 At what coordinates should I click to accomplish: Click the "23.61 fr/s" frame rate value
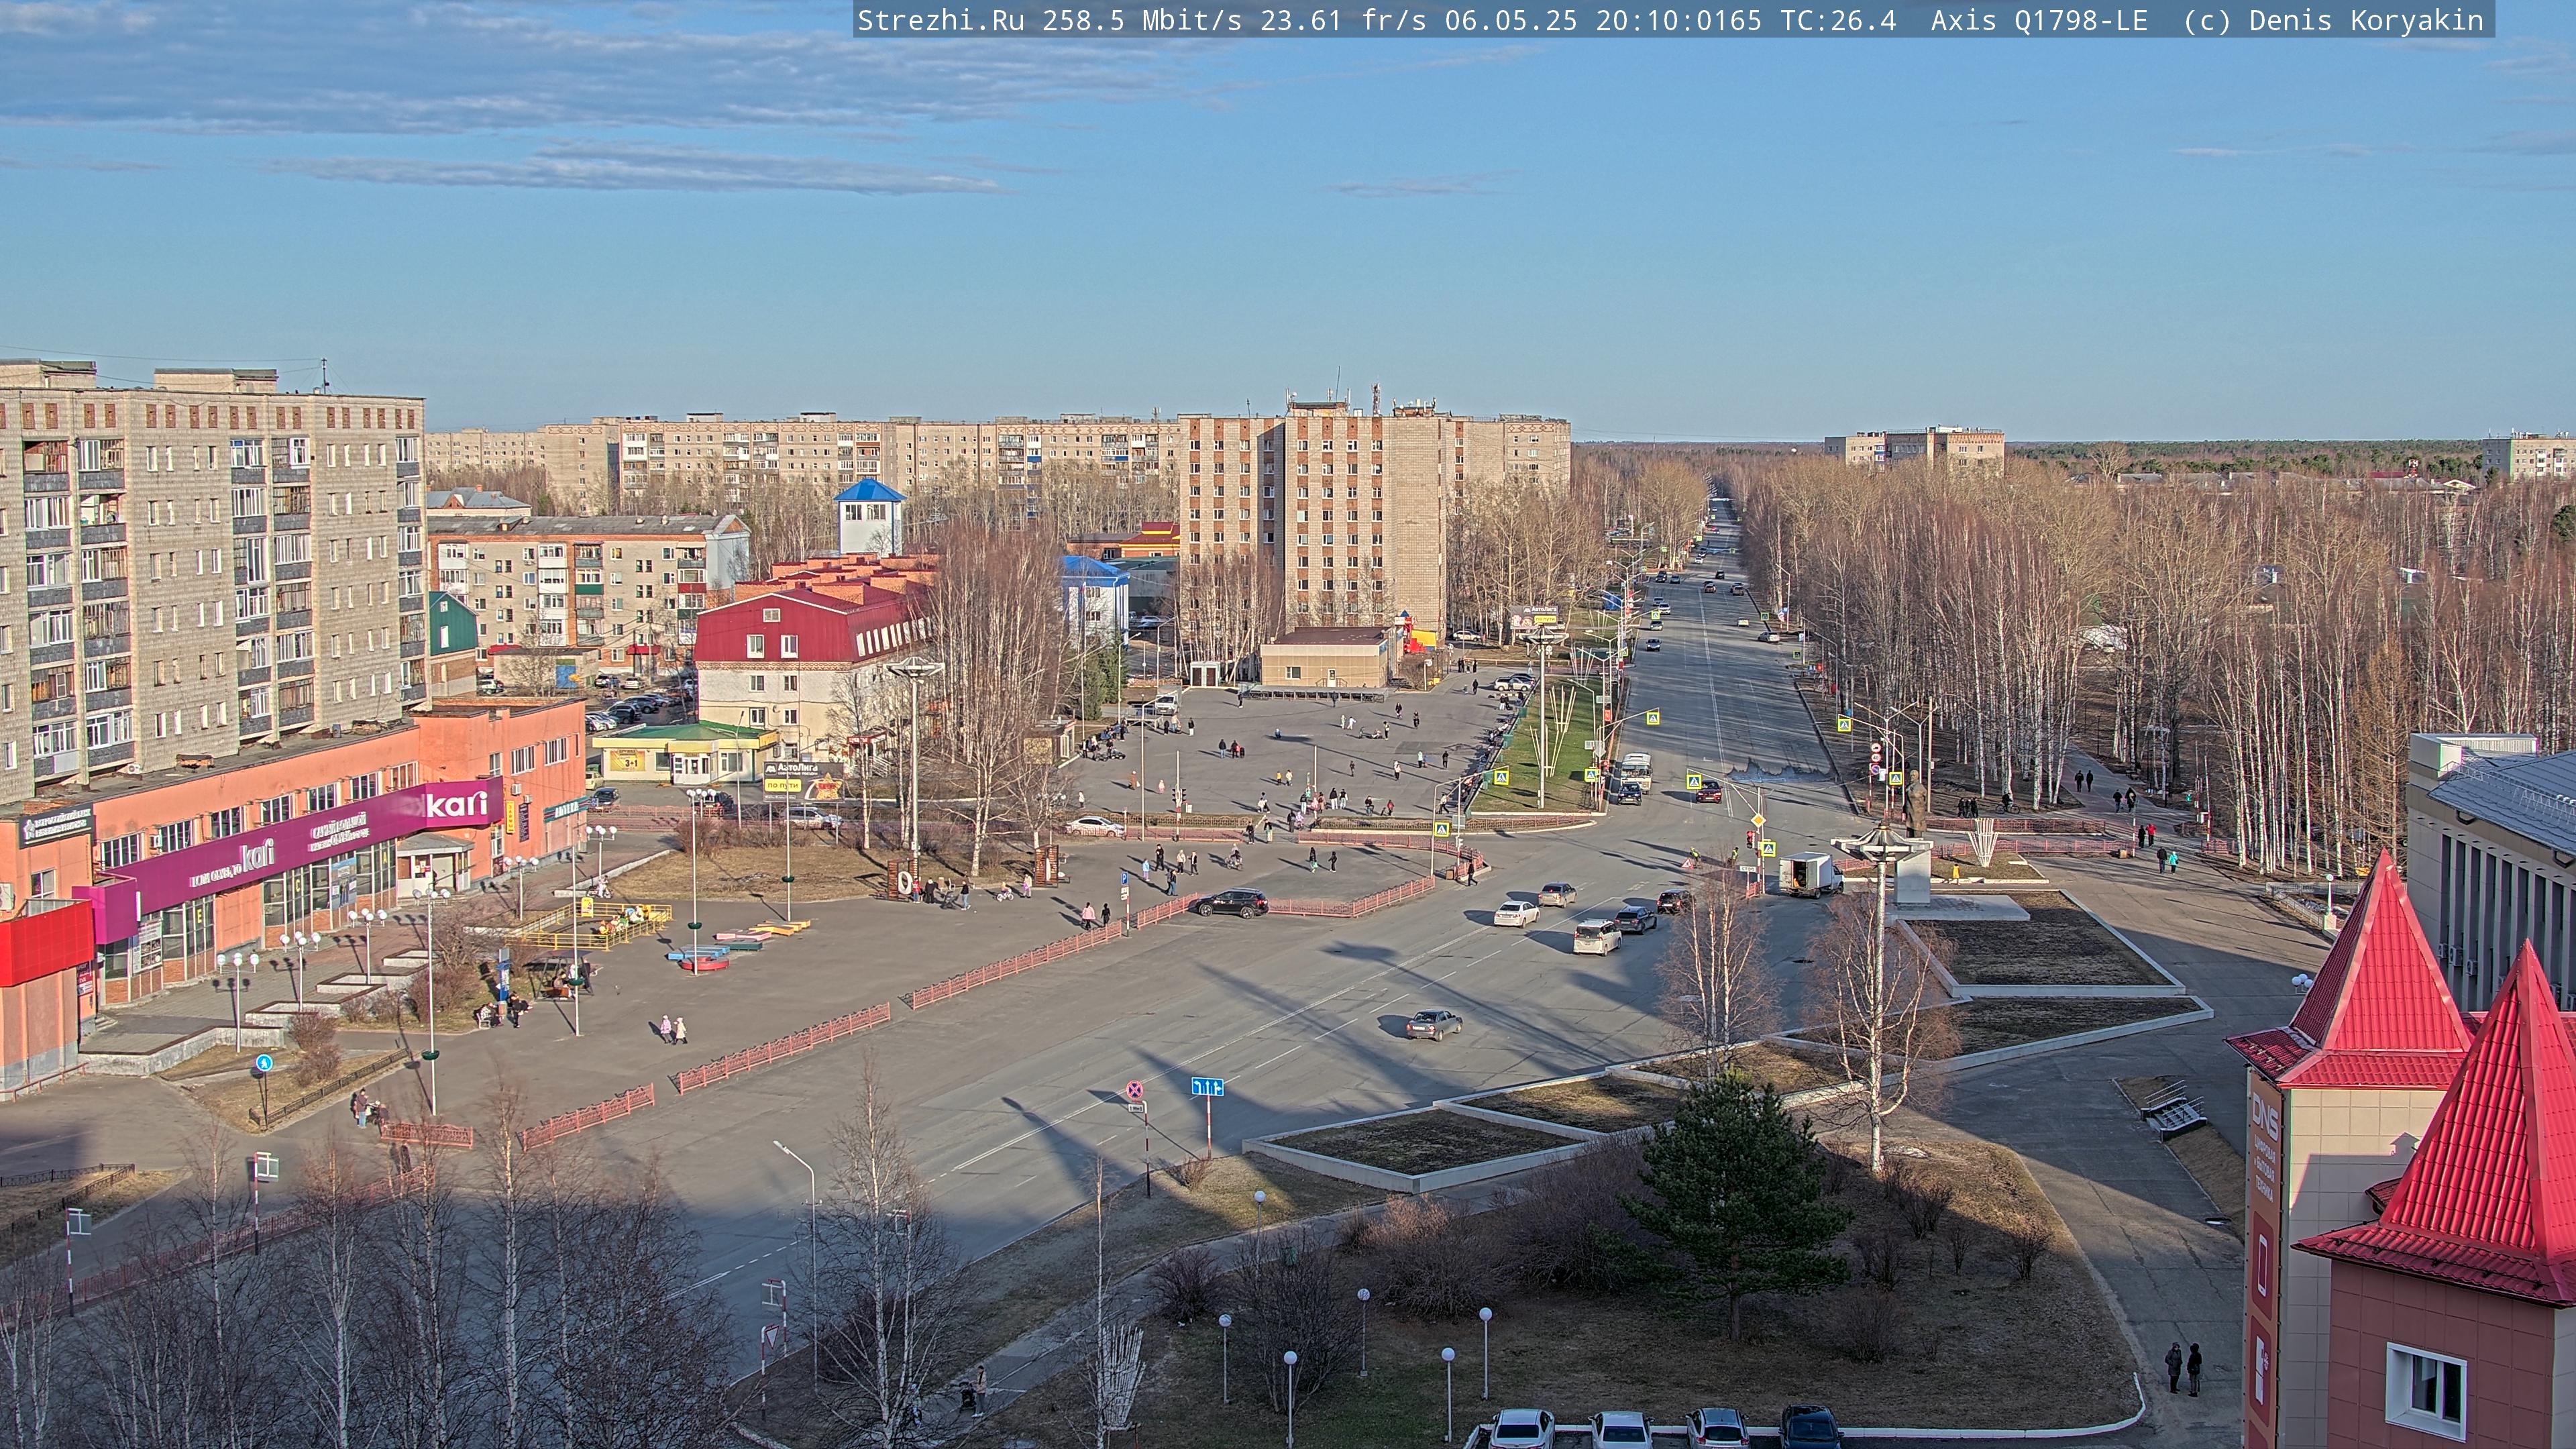(1343, 21)
